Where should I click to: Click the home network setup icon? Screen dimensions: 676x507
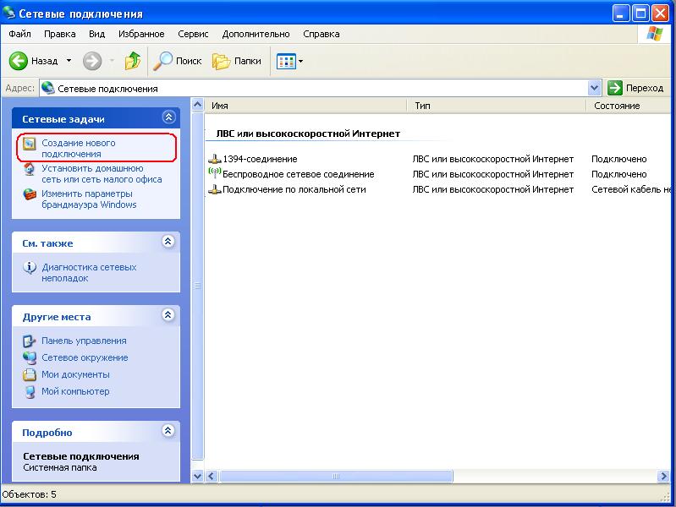30,169
